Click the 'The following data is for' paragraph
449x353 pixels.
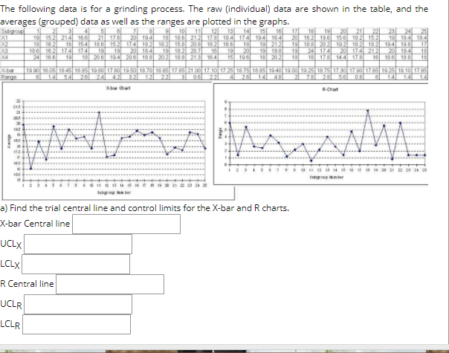pos(214,15)
